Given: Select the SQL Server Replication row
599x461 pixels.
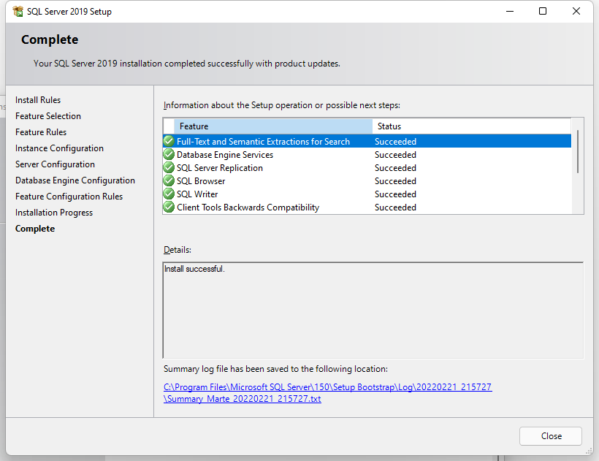Looking at the screenshot, I should click(x=367, y=168).
